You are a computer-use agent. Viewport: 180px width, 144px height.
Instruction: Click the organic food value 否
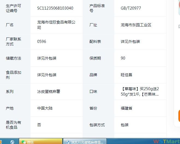coord(39,125)
